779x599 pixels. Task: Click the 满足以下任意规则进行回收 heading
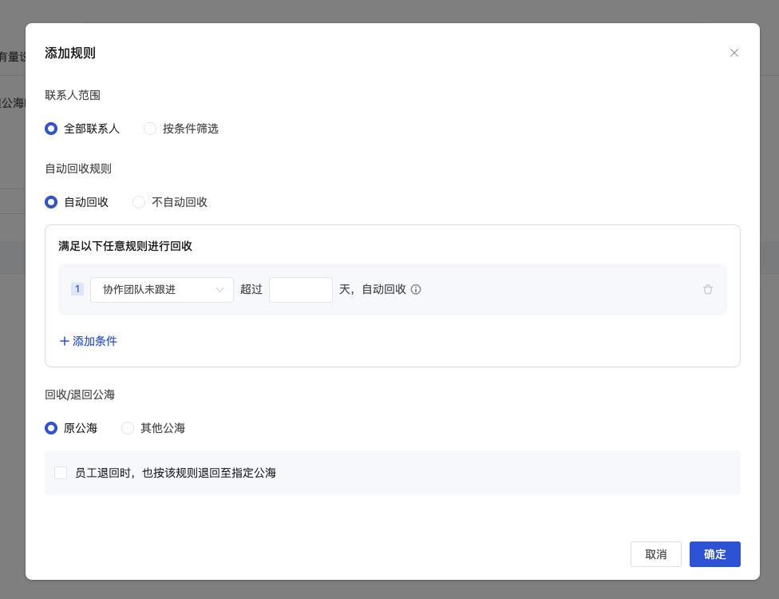125,246
